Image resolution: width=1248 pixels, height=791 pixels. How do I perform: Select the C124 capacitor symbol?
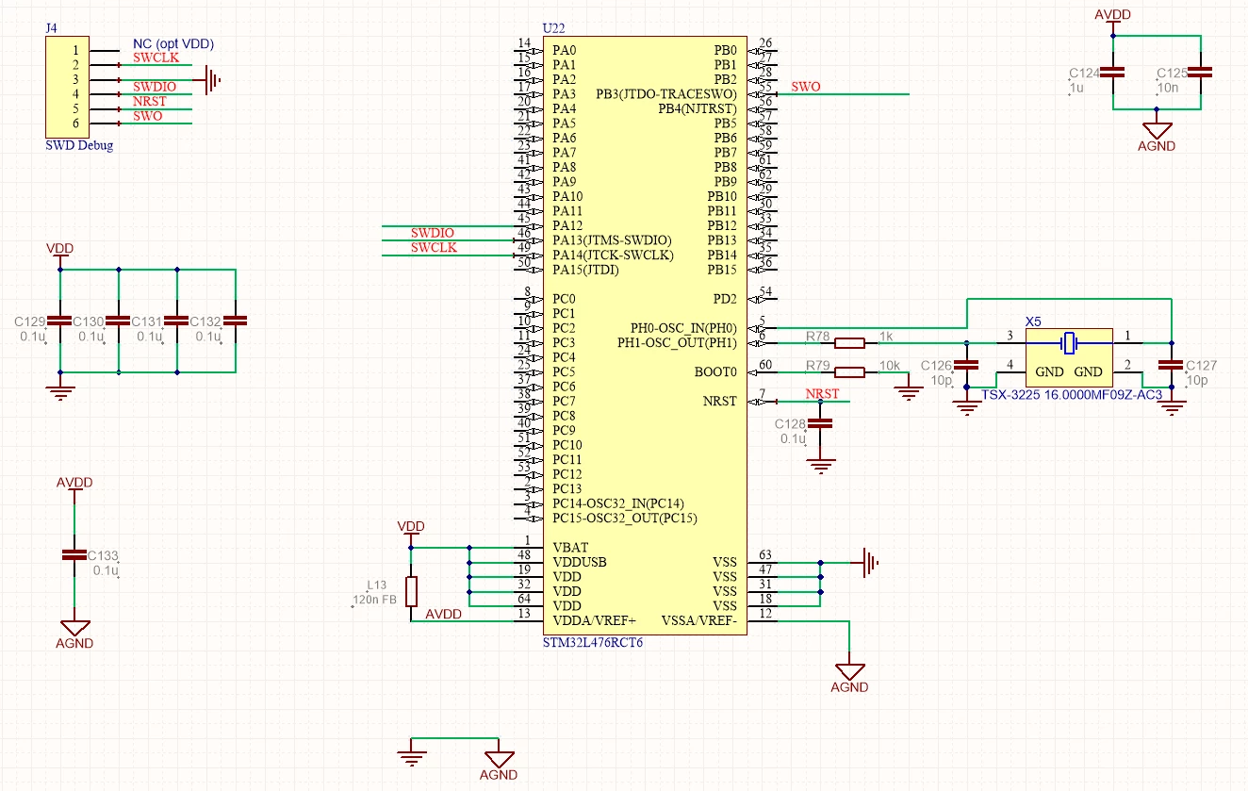coord(1113,72)
